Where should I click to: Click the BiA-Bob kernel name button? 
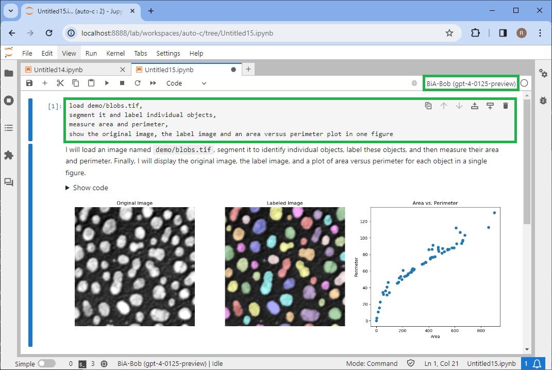[471, 83]
